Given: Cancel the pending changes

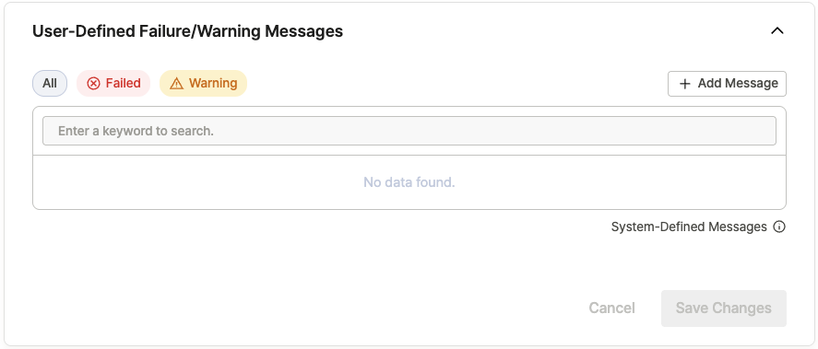Looking at the screenshot, I should [611, 308].
